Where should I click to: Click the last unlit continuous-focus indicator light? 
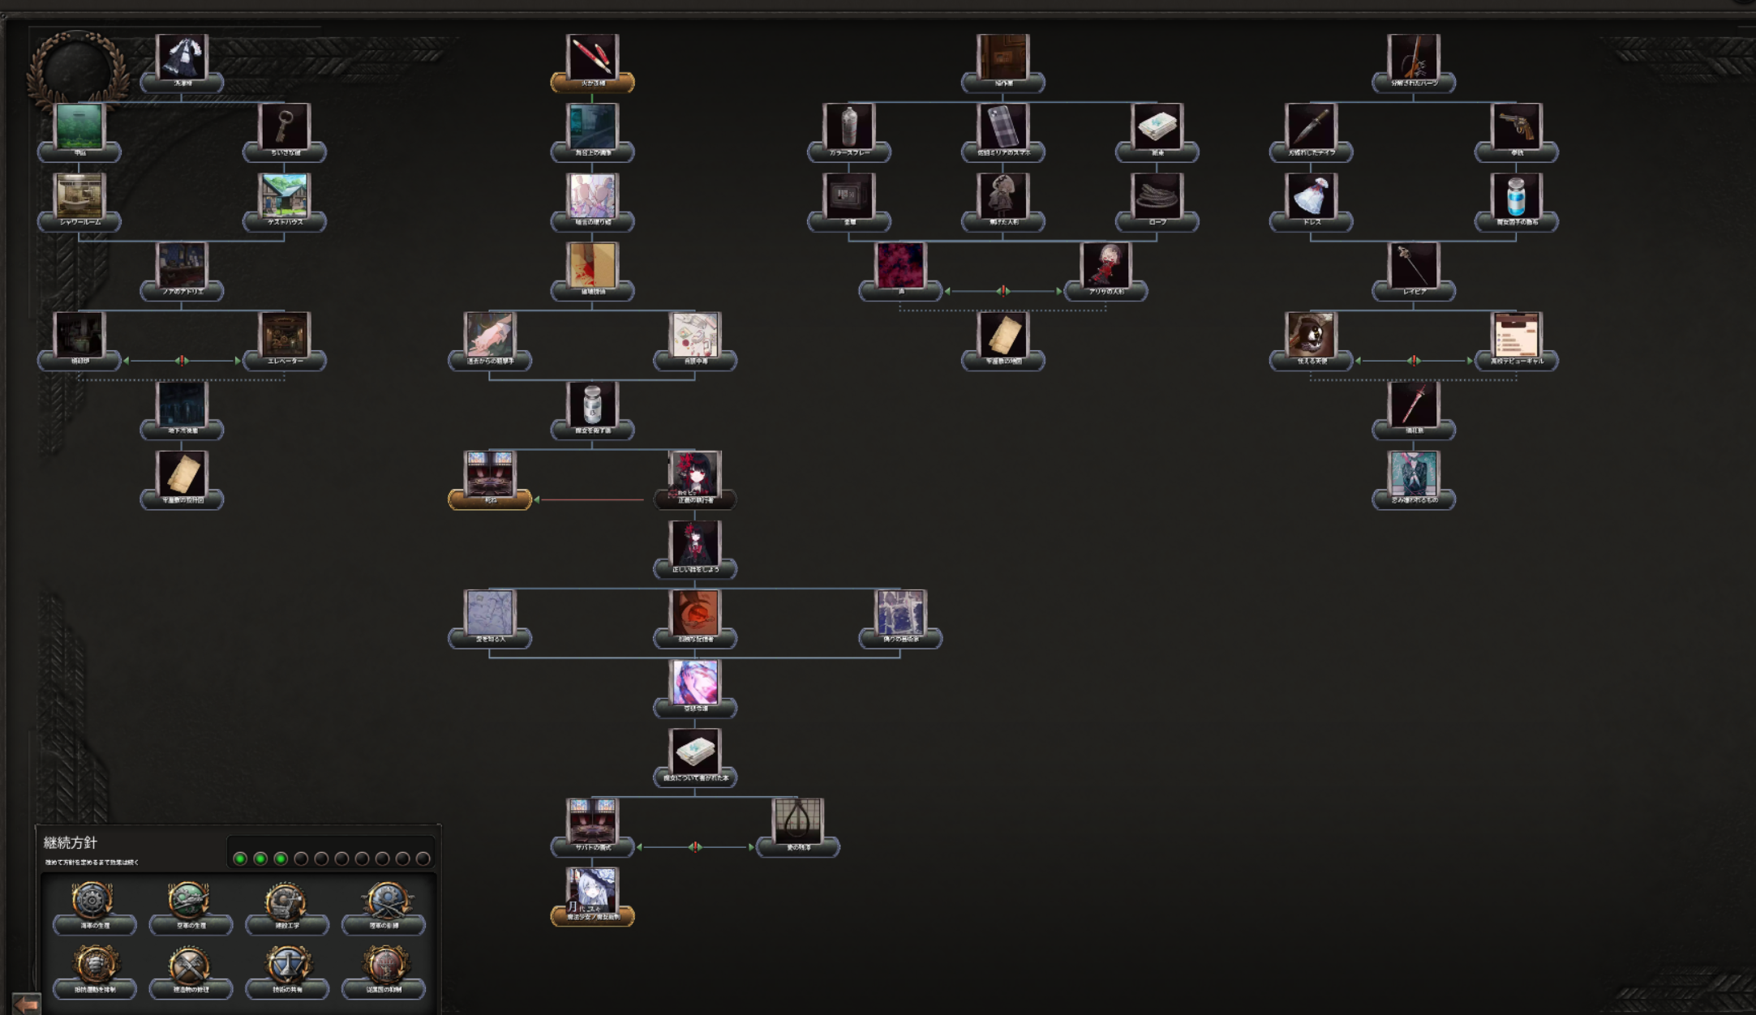tap(423, 859)
